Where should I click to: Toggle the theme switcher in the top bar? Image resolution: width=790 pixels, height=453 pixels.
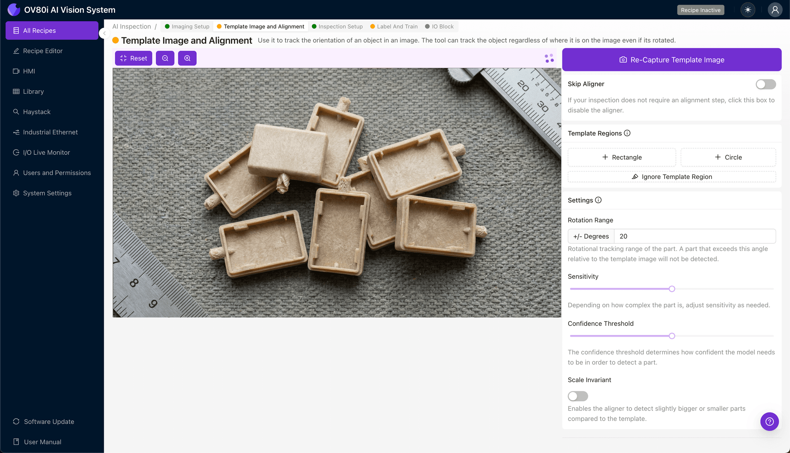tap(748, 10)
